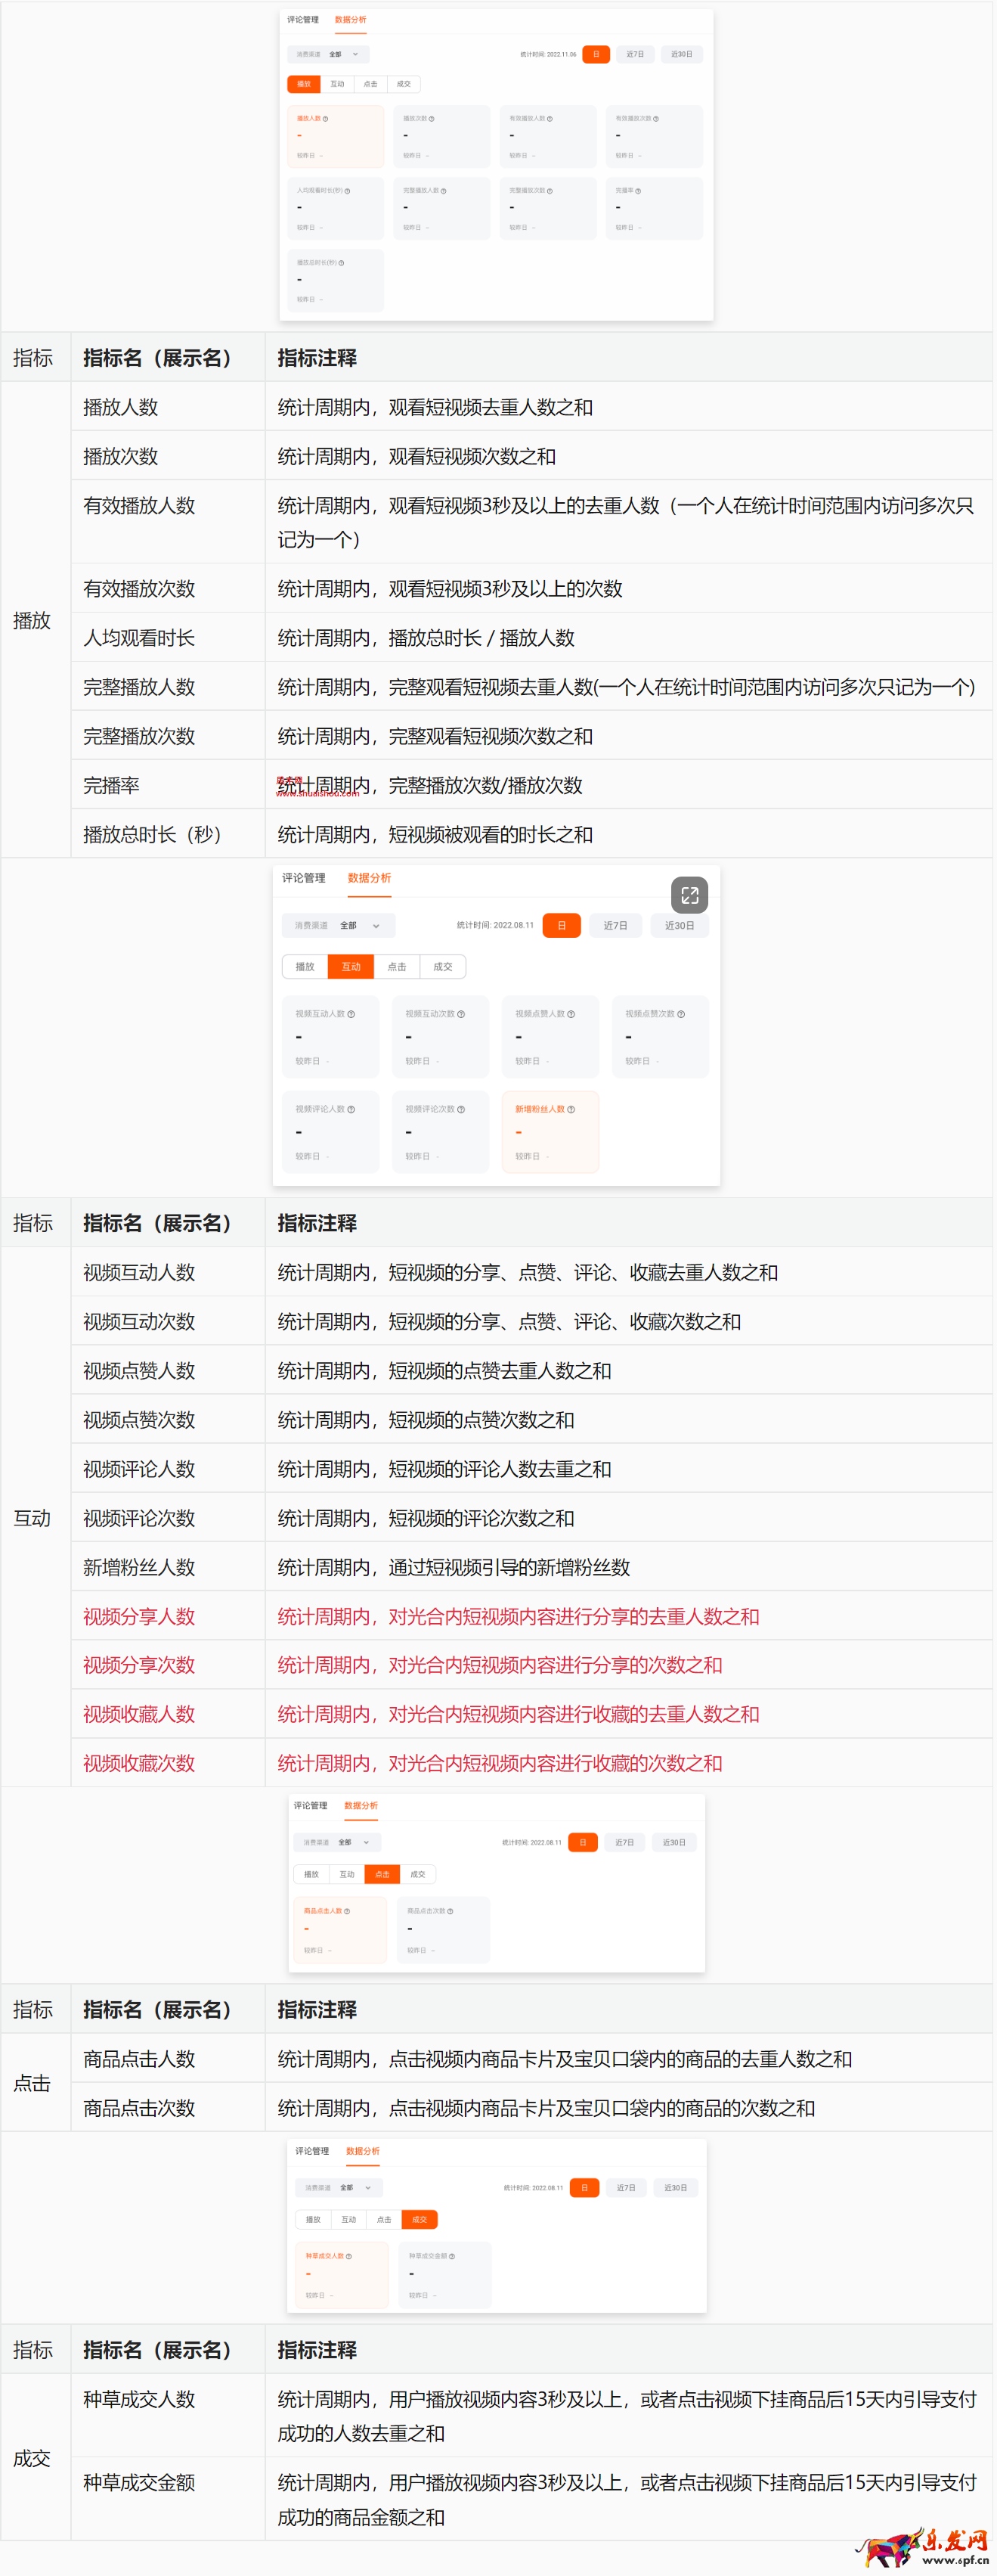Screen dimensions: 997x2576
Task: Click the 种草成交人数 table cell
Action: click(168, 2415)
